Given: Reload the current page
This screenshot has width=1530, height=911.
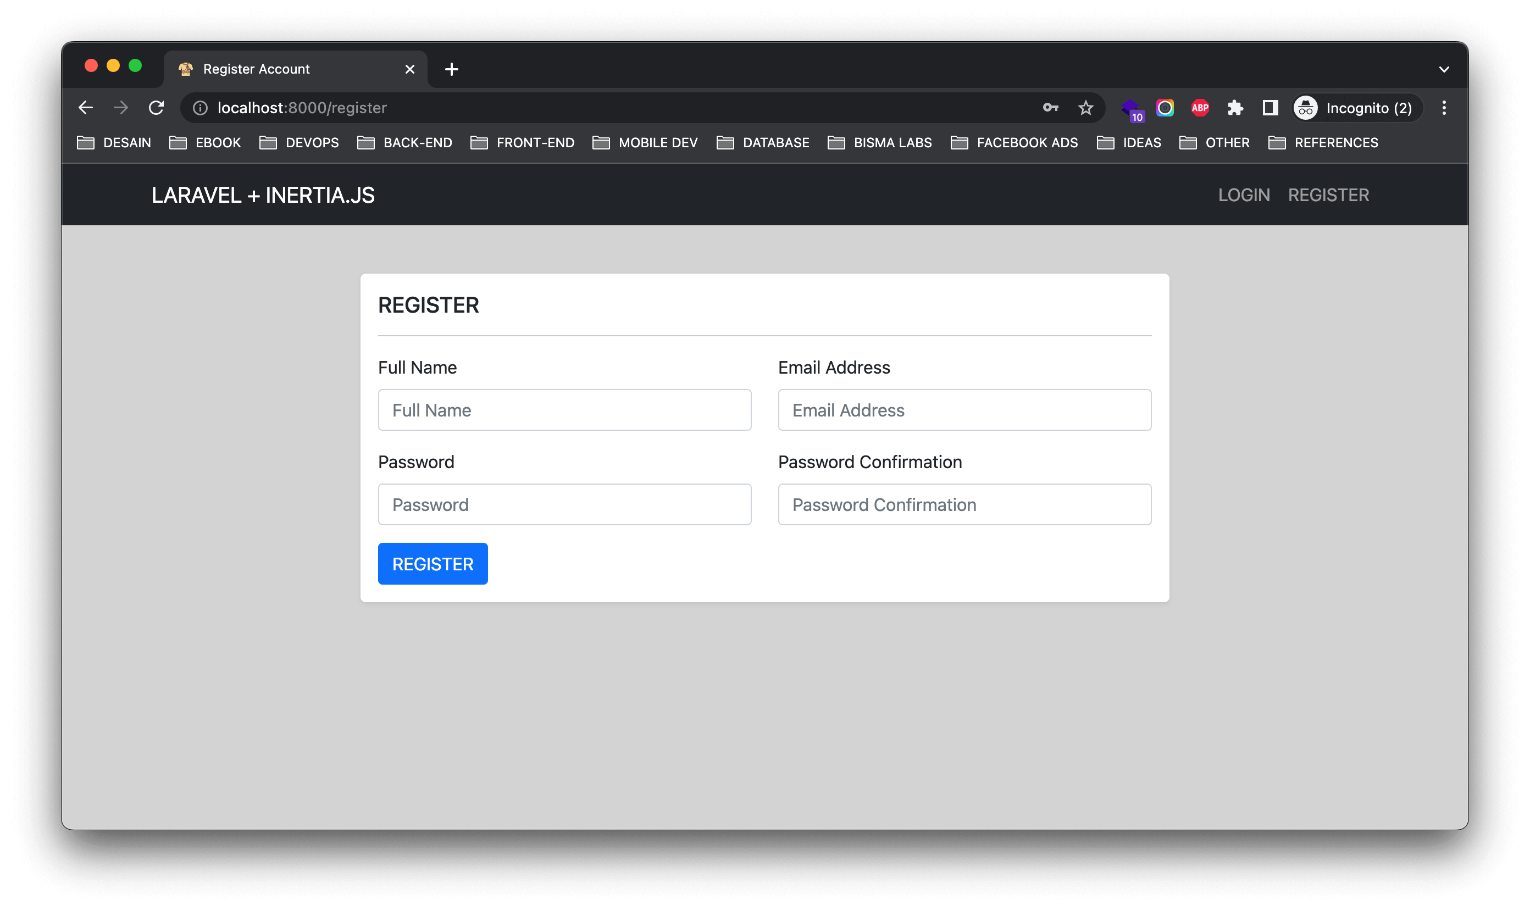Looking at the screenshot, I should click(157, 108).
